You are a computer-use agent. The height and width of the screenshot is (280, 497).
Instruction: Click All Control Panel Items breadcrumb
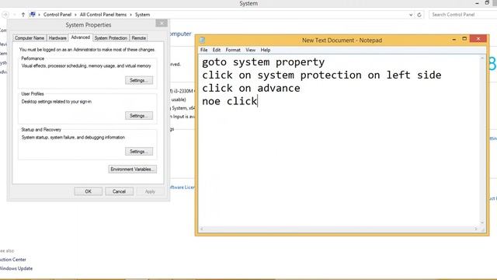tap(103, 15)
